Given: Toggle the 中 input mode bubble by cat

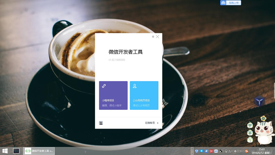Looking at the screenshot, I should click(x=250, y=125).
